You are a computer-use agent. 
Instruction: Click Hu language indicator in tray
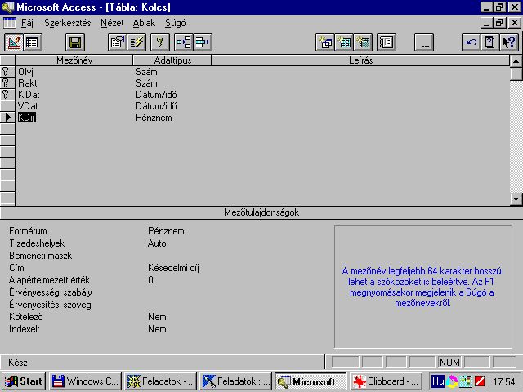(x=438, y=381)
